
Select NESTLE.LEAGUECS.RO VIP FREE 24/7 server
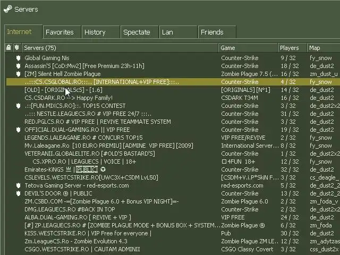tap(173, 114)
